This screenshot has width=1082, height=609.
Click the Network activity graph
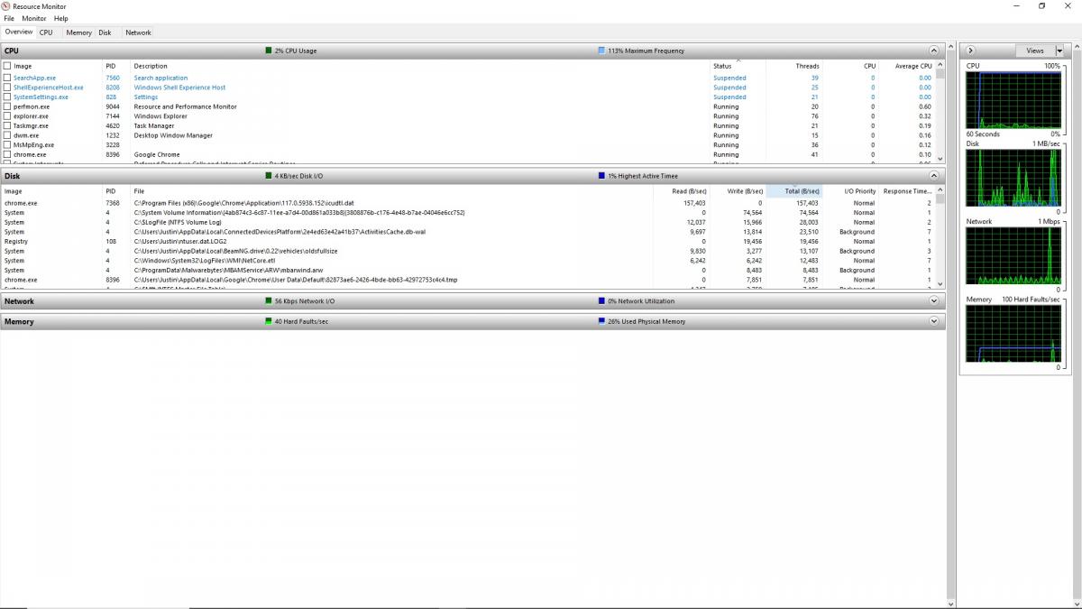pyautogui.click(x=1013, y=255)
